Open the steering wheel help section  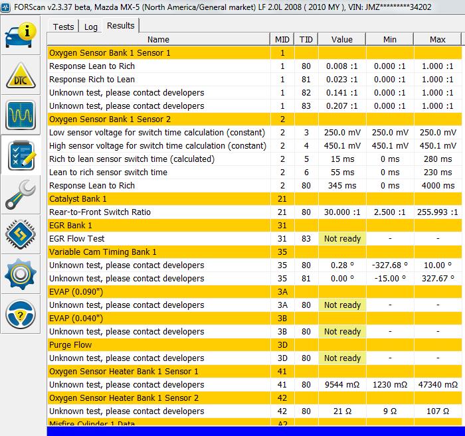click(x=21, y=314)
